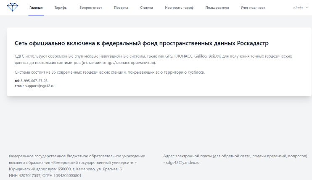Expand the chevron next to admin
Image resolution: width=312 pixels, height=180 pixels.
coord(307,8)
